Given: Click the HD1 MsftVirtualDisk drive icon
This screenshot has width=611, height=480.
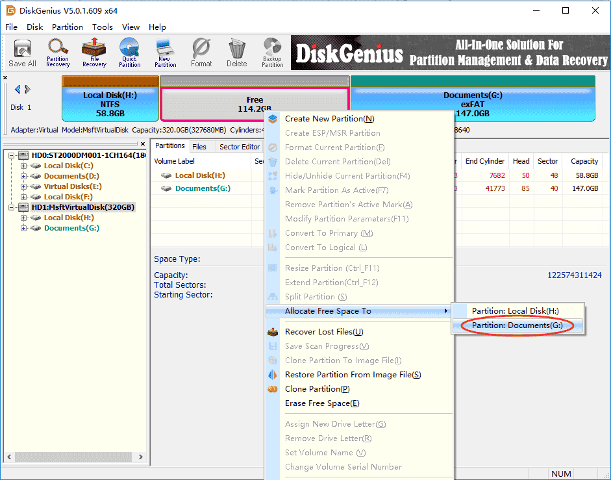Looking at the screenshot, I should pyautogui.click(x=23, y=207).
